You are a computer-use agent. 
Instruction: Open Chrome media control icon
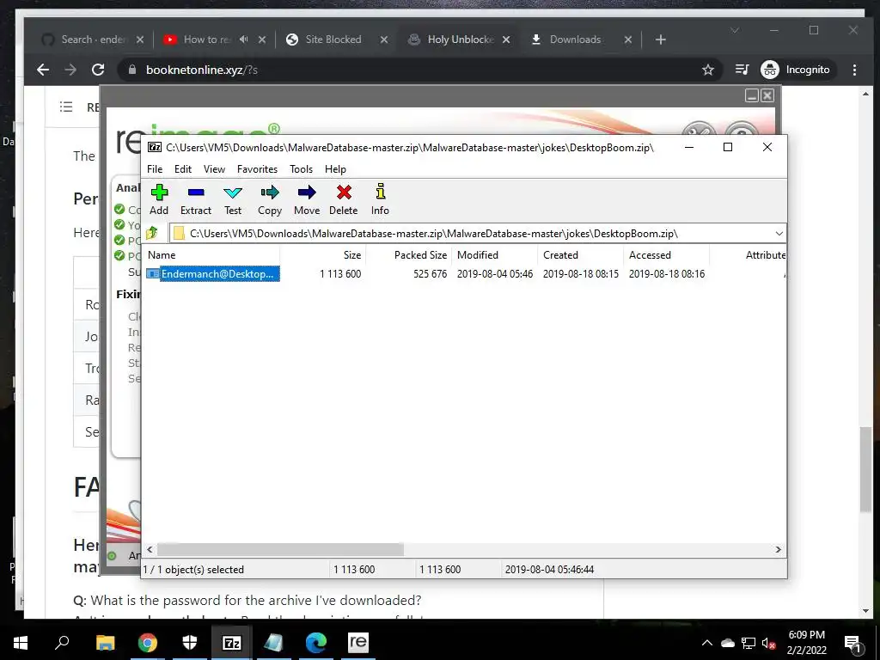742,70
